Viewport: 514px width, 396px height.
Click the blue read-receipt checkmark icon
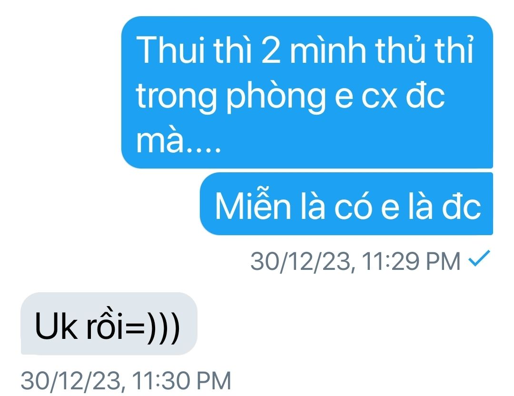[479, 257]
